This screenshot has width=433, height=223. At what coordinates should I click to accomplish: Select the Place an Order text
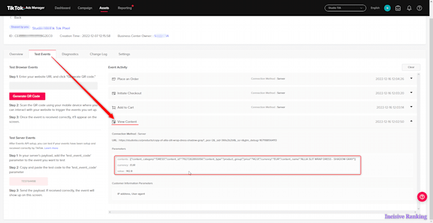tap(128, 79)
